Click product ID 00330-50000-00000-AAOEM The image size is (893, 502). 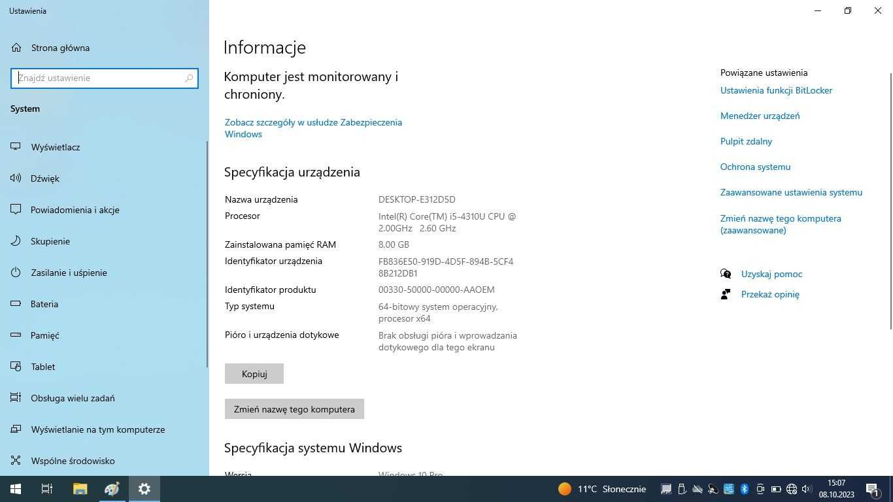[x=436, y=290]
